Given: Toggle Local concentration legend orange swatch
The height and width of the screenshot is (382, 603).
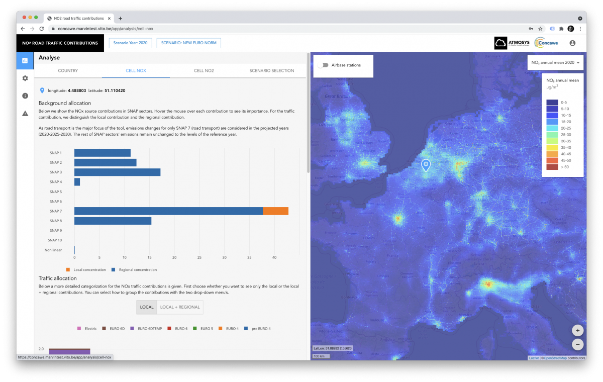Looking at the screenshot, I should [x=68, y=270].
